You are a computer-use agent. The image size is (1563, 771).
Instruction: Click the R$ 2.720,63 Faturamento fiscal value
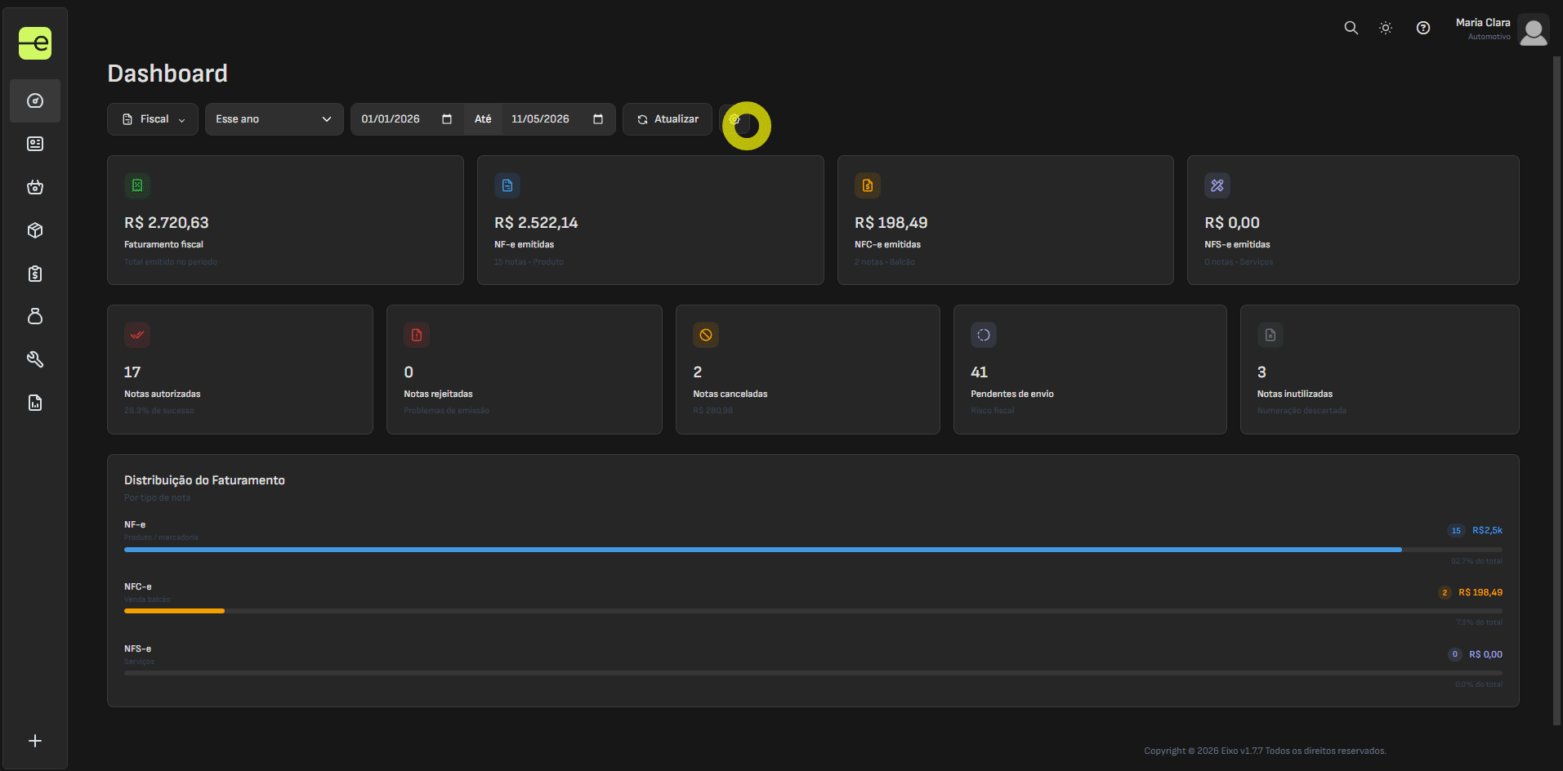tap(166, 223)
